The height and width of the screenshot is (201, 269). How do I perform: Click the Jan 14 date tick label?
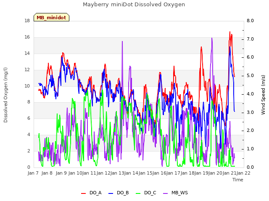point(131,173)
